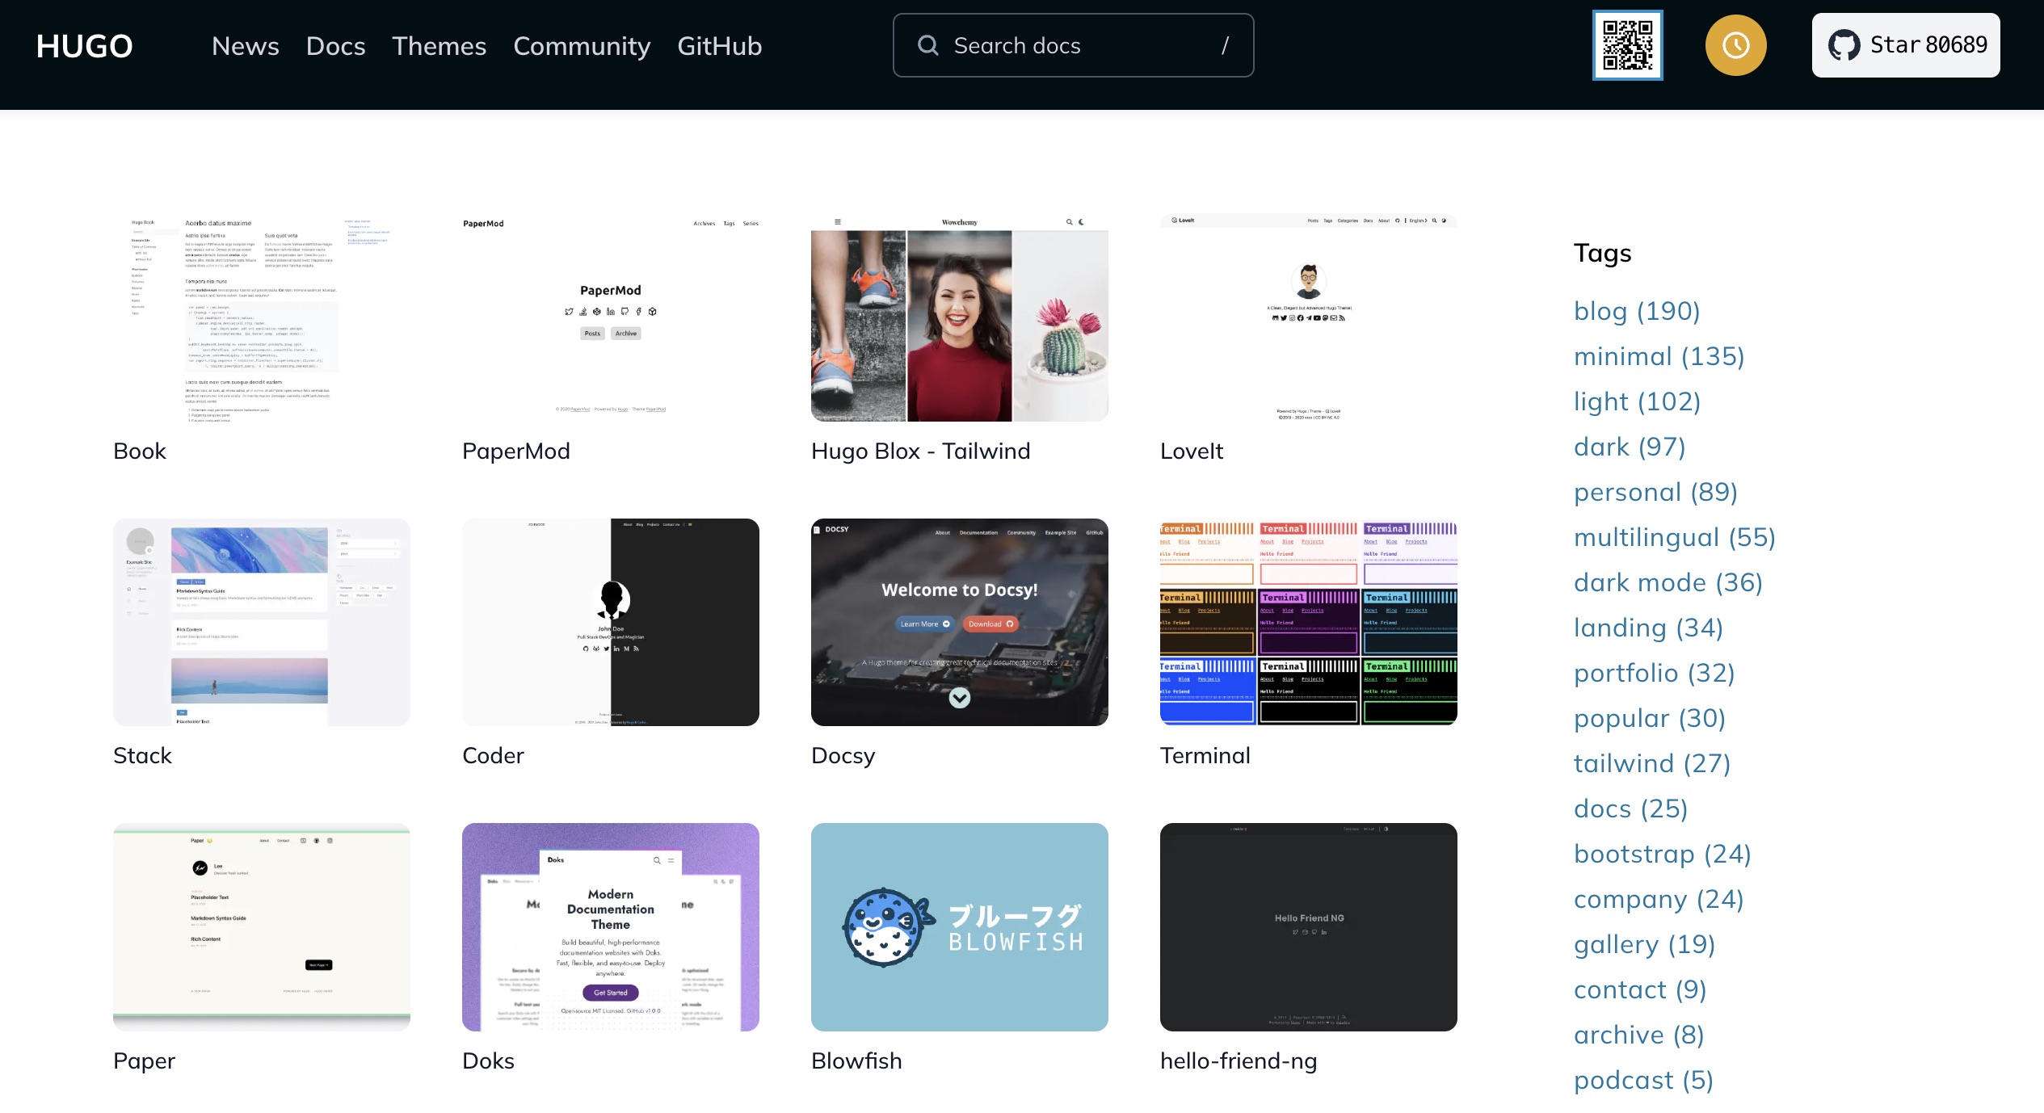Click the Paper theme title
Screen dimensions: 2044x1113
point(144,1061)
